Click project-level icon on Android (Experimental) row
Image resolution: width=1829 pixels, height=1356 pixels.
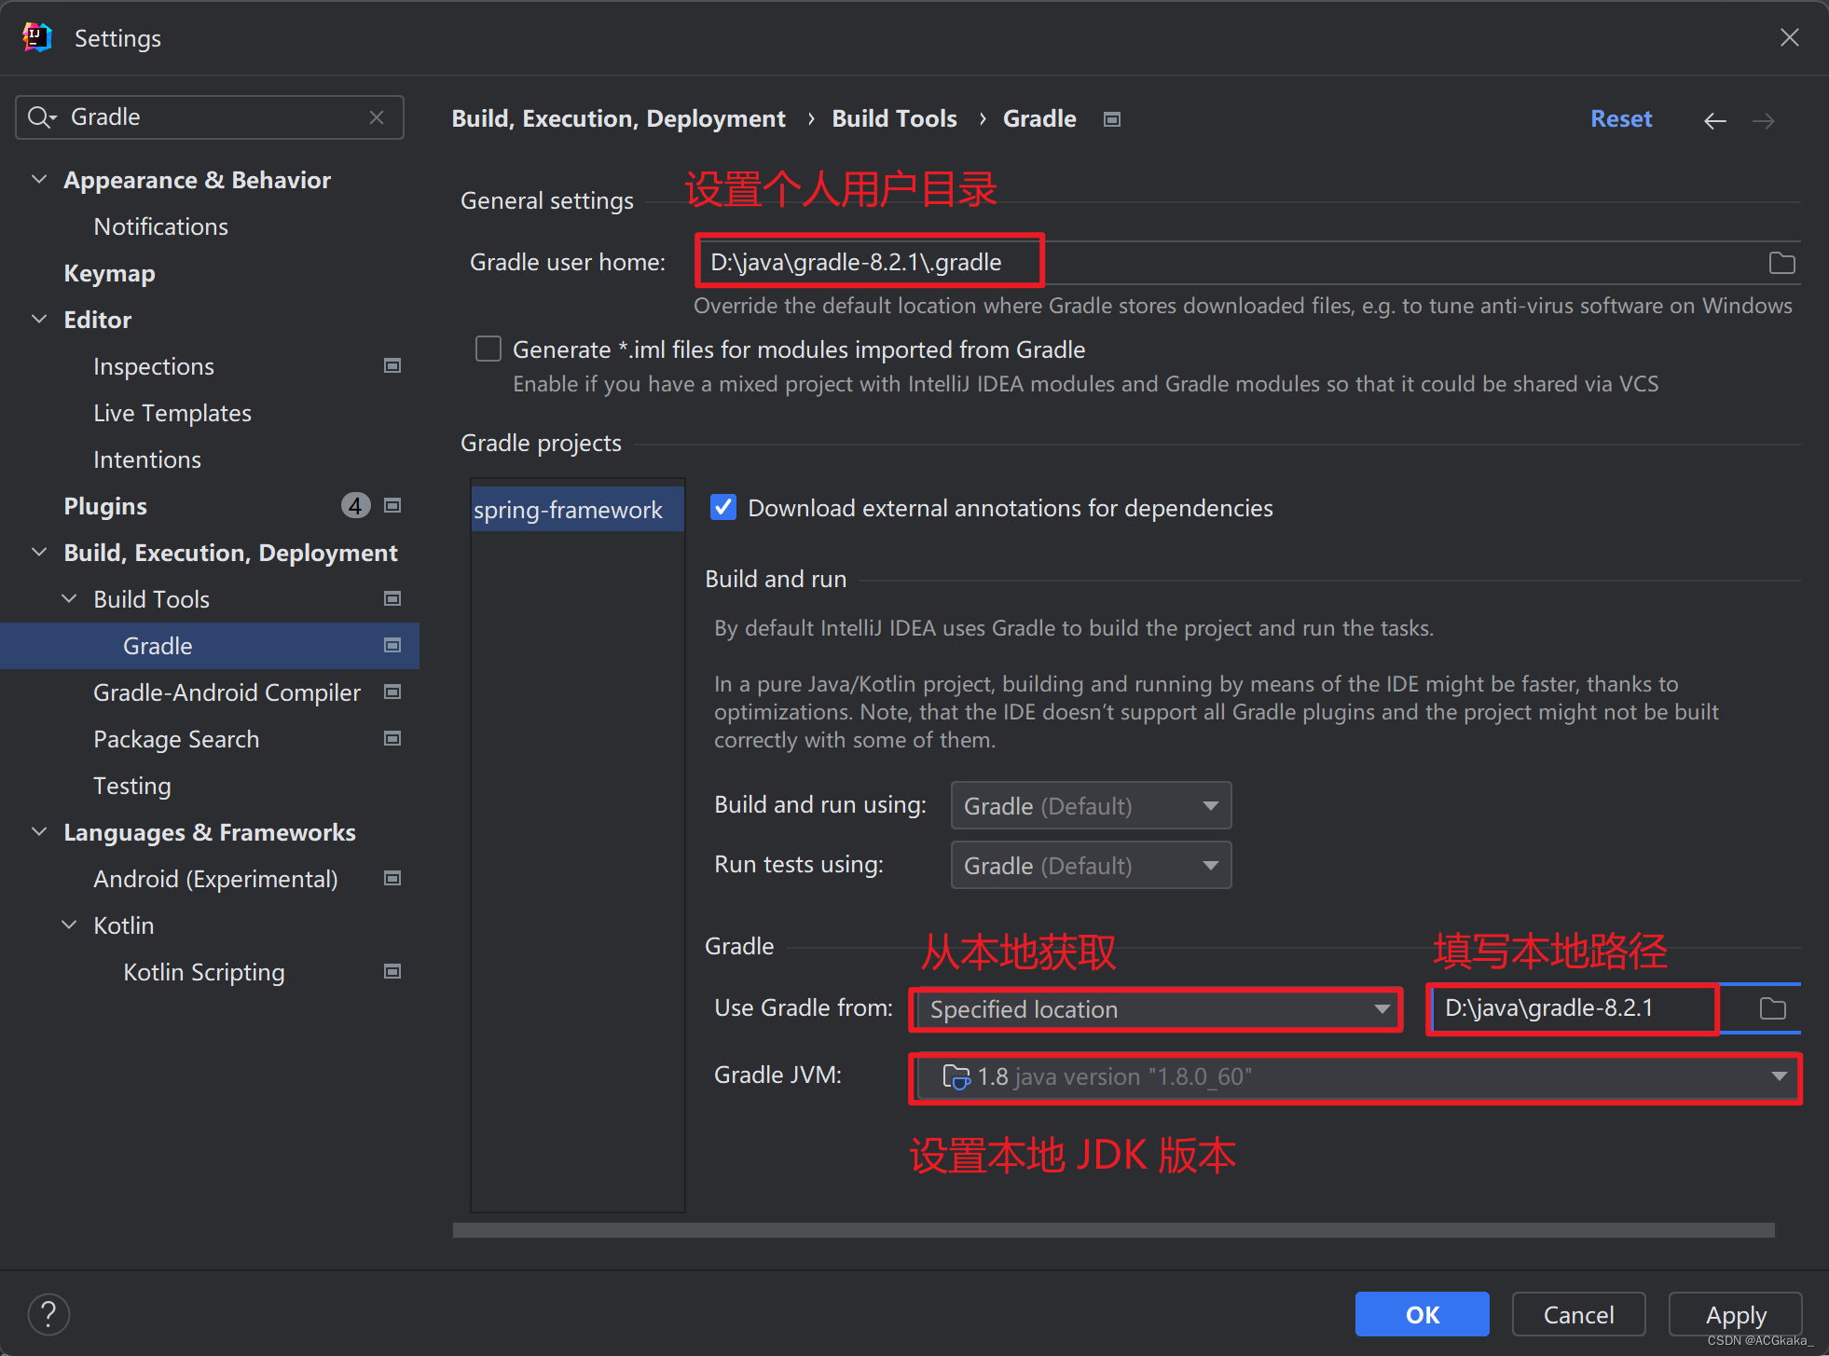(x=392, y=878)
